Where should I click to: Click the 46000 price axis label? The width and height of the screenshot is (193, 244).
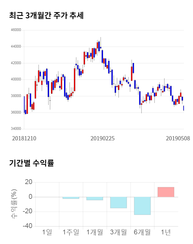pos(16,30)
